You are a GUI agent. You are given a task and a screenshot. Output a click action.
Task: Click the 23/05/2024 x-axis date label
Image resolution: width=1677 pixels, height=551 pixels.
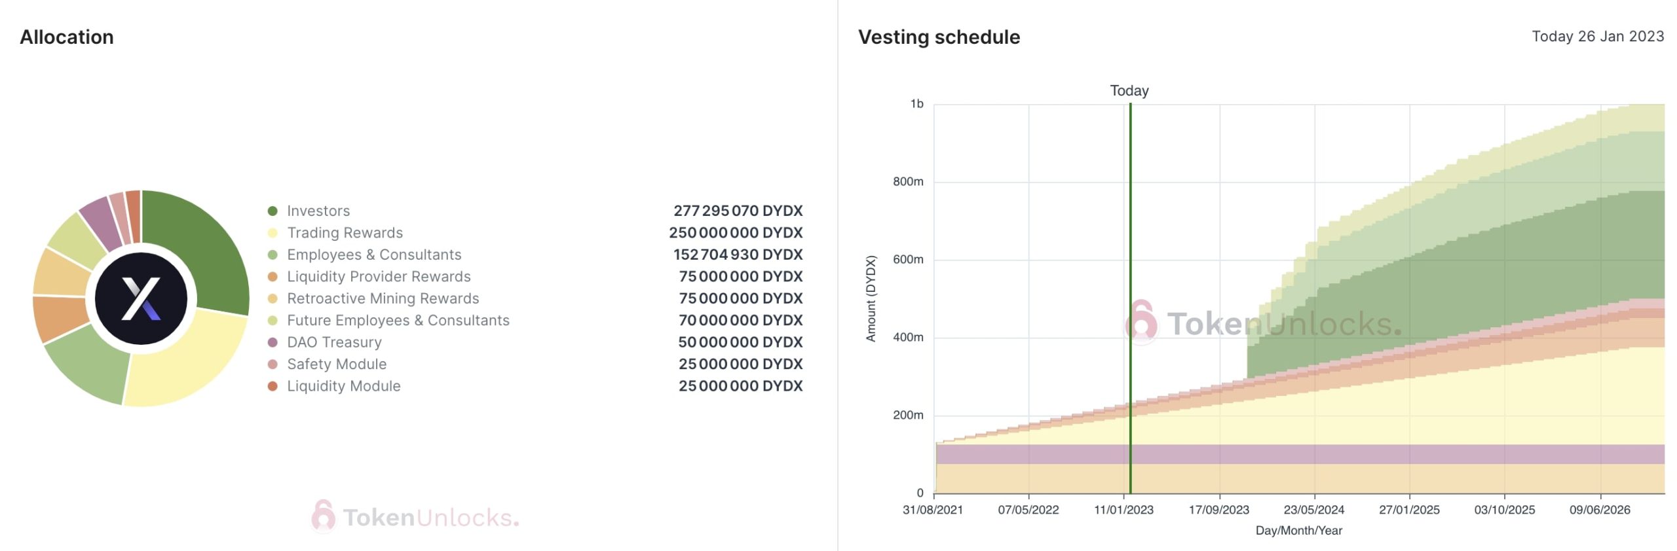(1313, 510)
